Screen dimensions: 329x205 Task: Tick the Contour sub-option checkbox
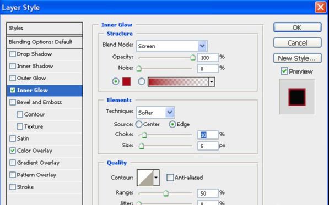point(20,114)
